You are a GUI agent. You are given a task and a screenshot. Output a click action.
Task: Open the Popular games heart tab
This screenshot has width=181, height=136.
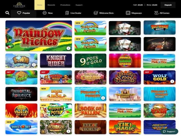23,13
